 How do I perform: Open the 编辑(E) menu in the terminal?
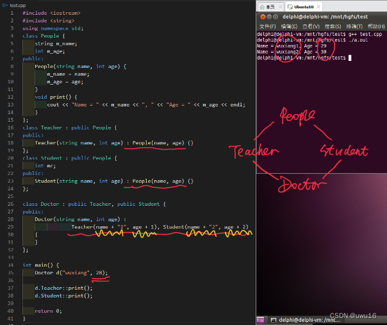[289, 26]
